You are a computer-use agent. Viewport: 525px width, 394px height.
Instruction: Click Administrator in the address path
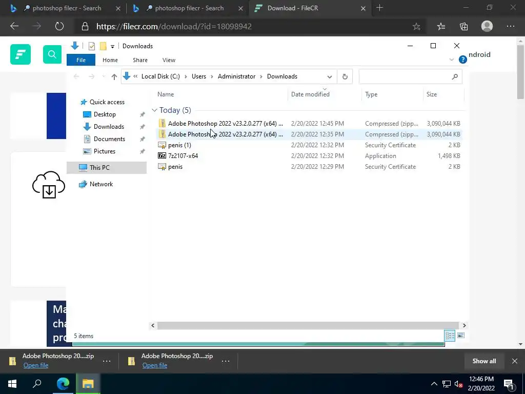[x=236, y=76]
